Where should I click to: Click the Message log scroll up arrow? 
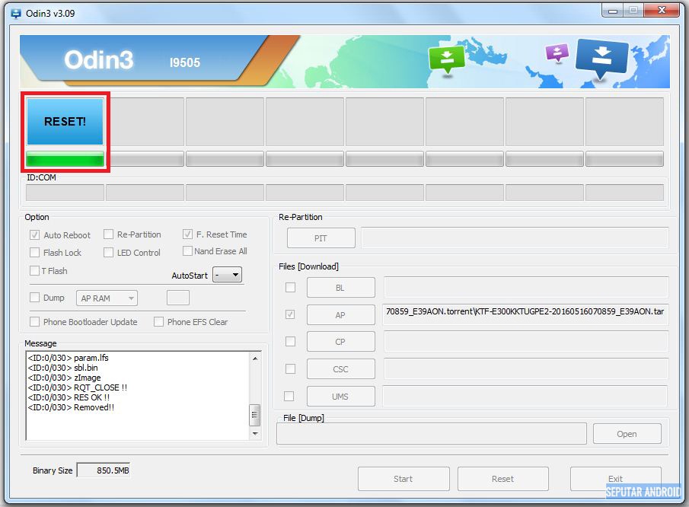point(255,359)
